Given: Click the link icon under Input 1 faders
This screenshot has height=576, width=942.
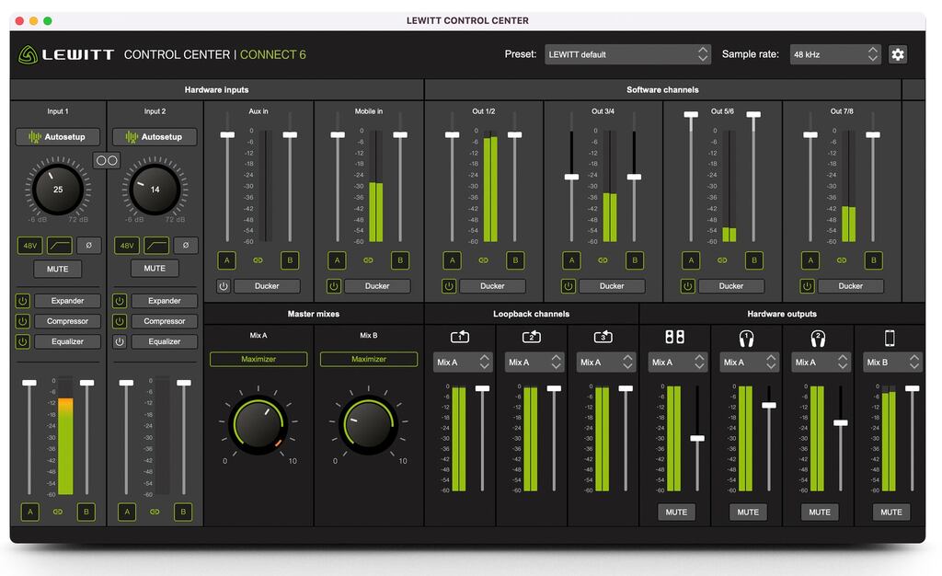Looking at the screenshot, I should [58, 512].
